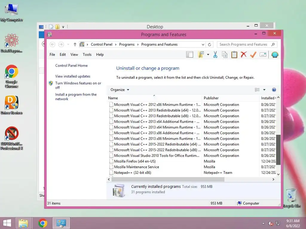Open the recent locations dropdown arrow
The image size is (306, 229).
click(68, 45)
